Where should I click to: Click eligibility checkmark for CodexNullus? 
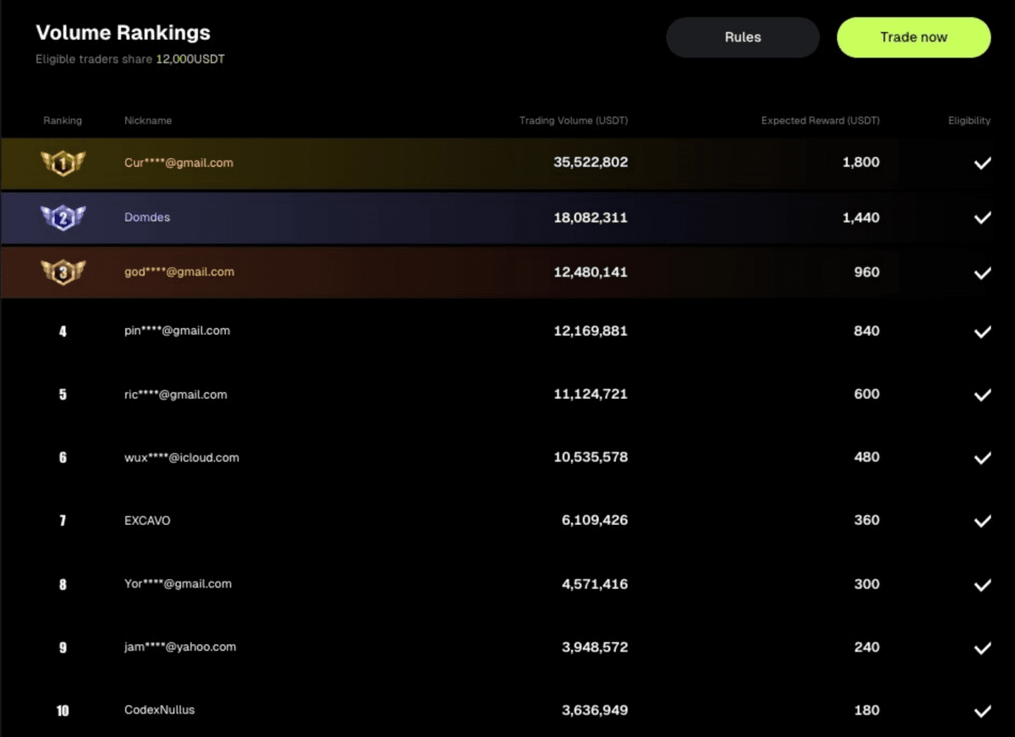coord(982,712)
